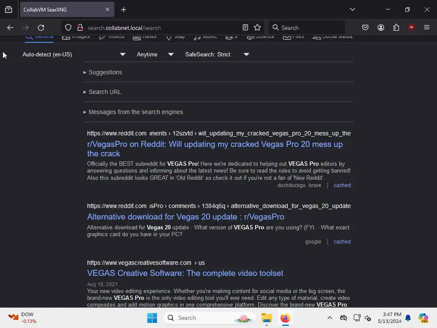Open the list all tabs chevron

[x=352, y=9]
